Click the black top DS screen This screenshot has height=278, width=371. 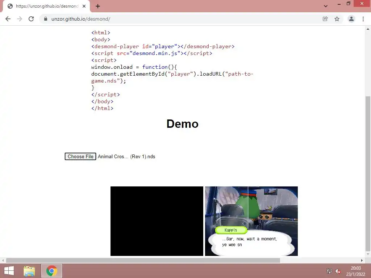coord(157,221)
